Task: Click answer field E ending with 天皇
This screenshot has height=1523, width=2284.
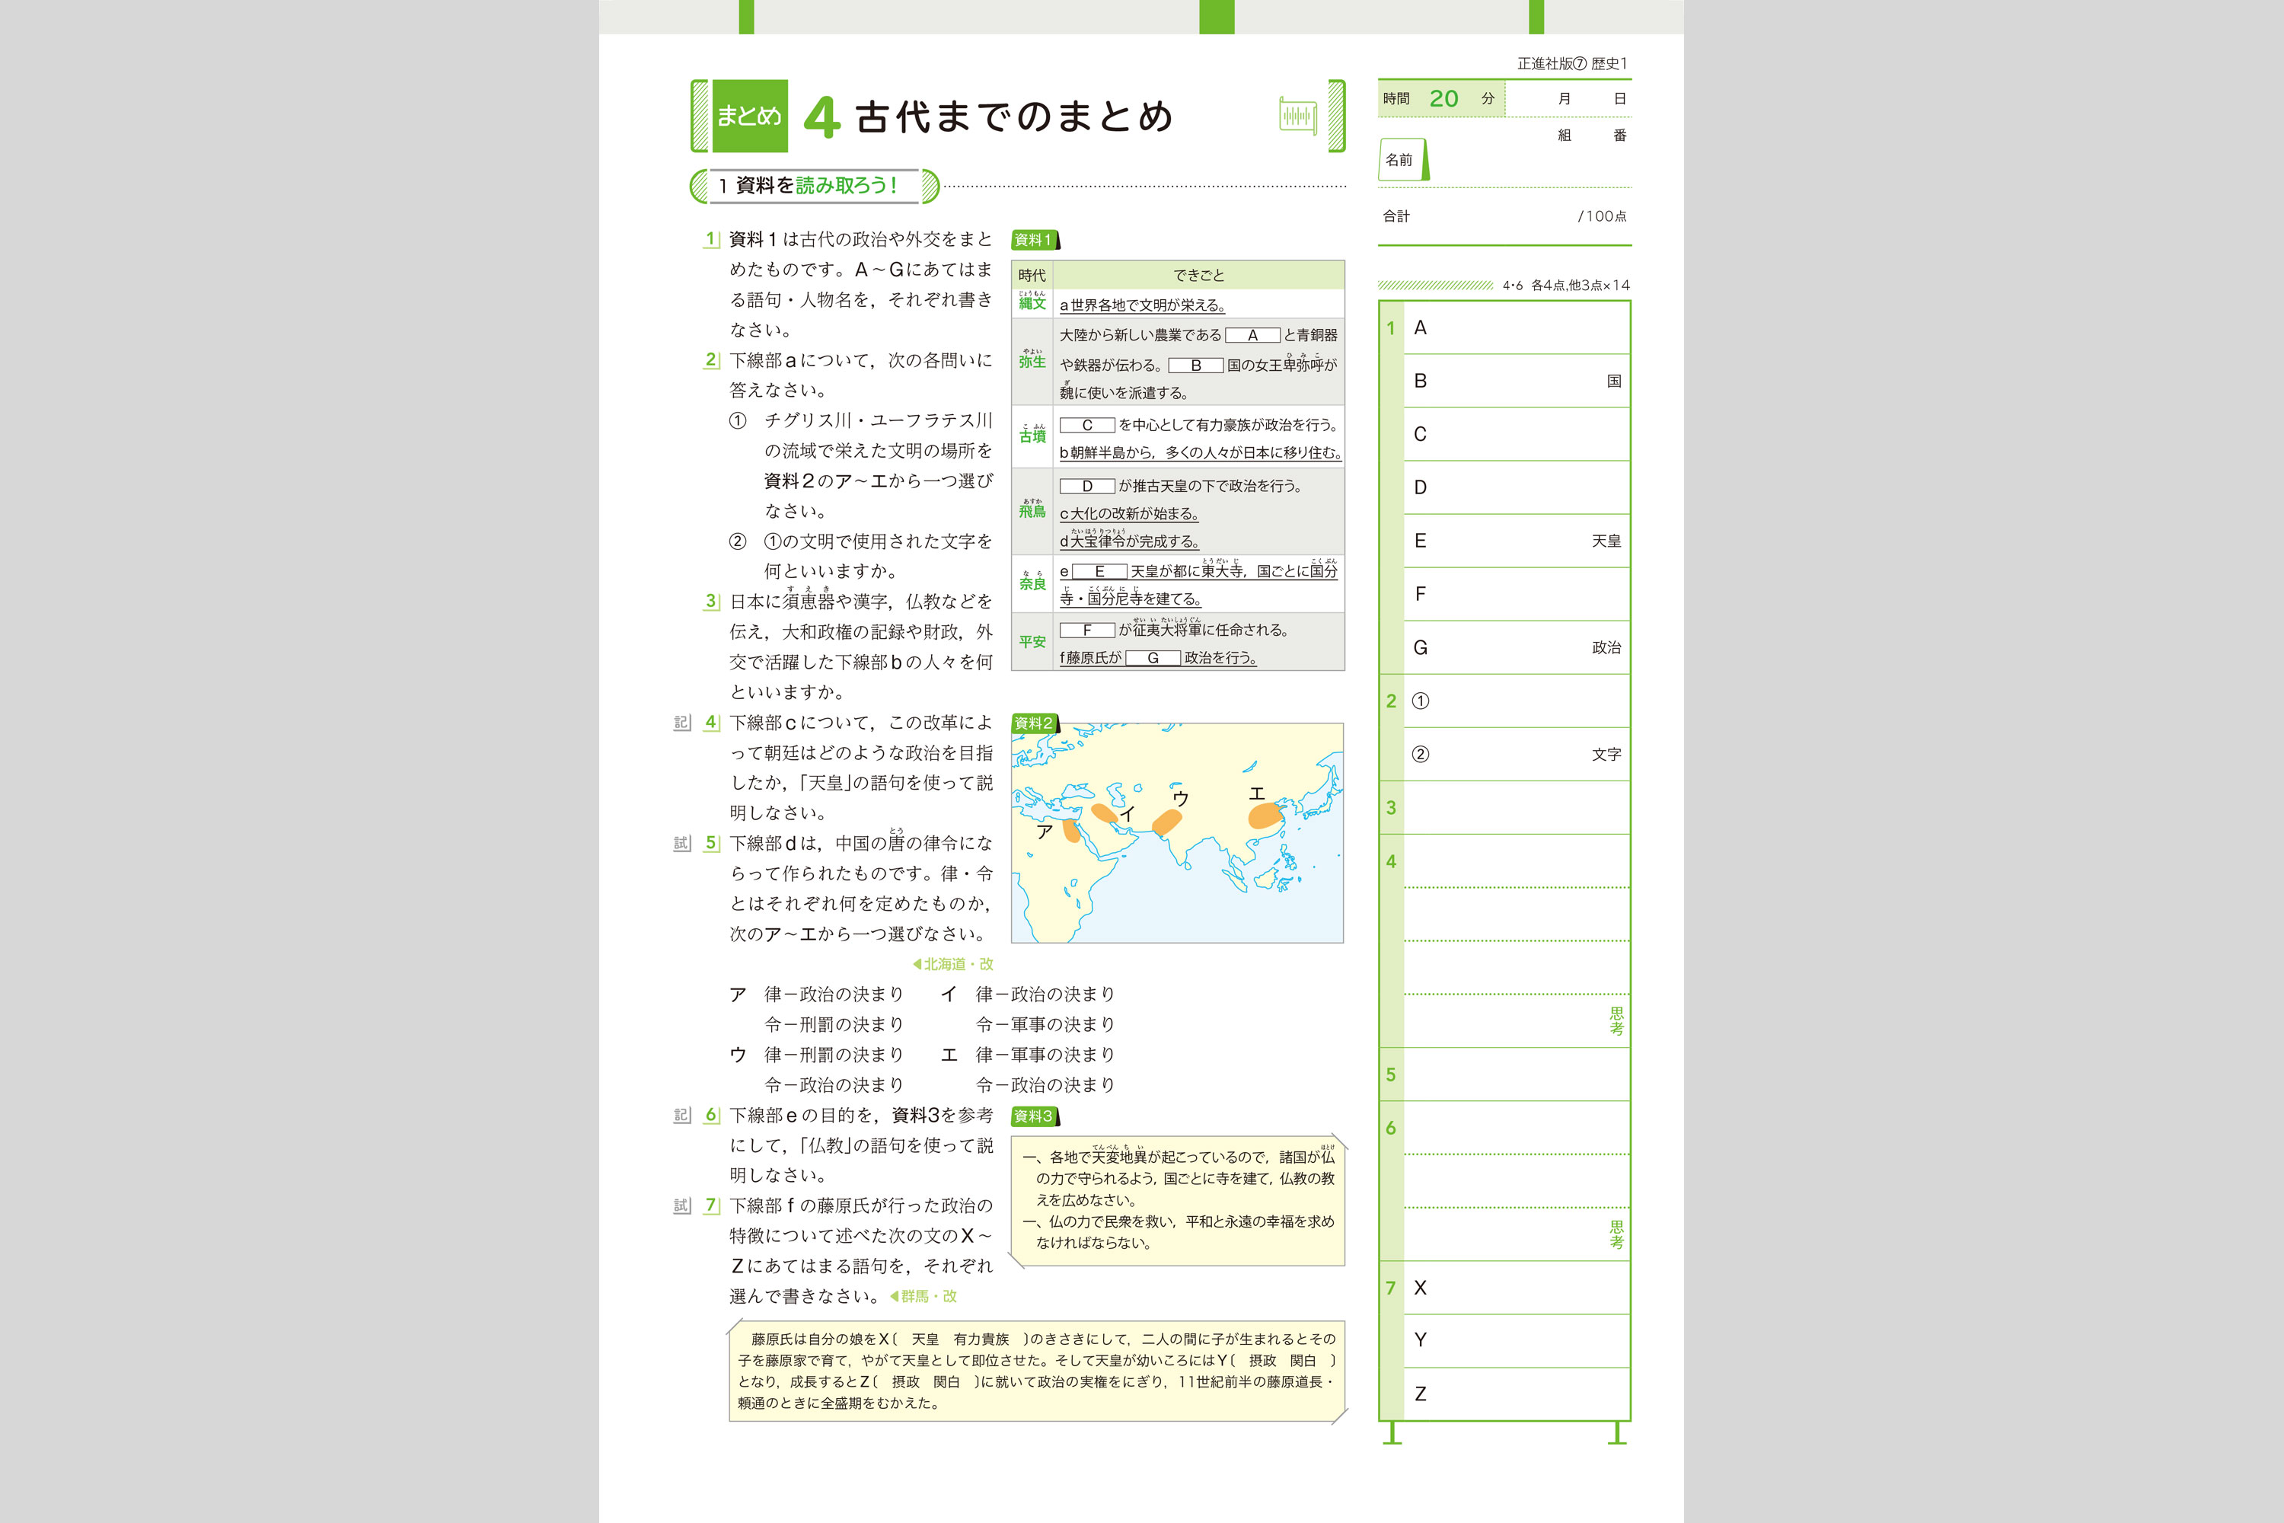Action: click(1517, 541)
